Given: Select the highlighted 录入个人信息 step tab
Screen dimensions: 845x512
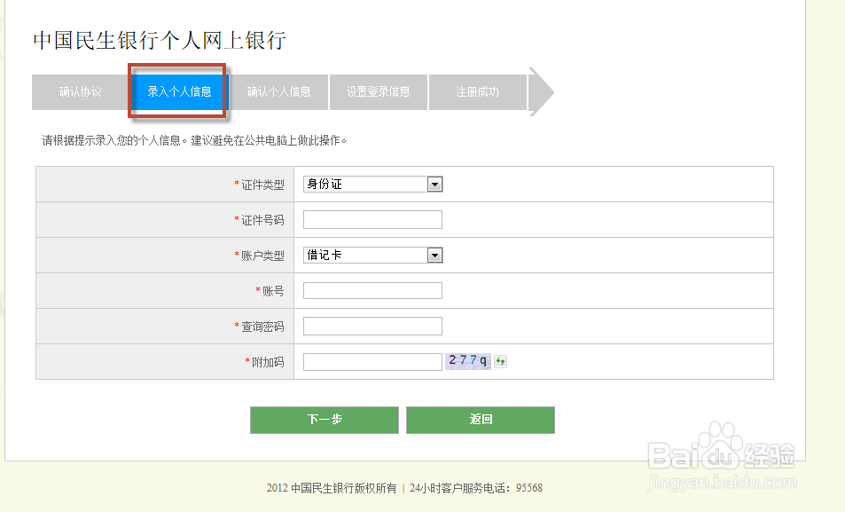Looking at the screenshot, I should point(179,92).
